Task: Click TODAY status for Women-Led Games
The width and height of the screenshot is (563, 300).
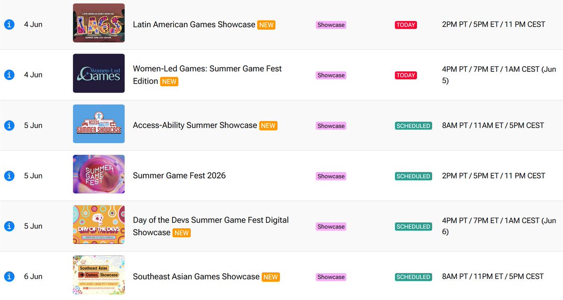Action: pyautogui.click(x=406, y=75)
